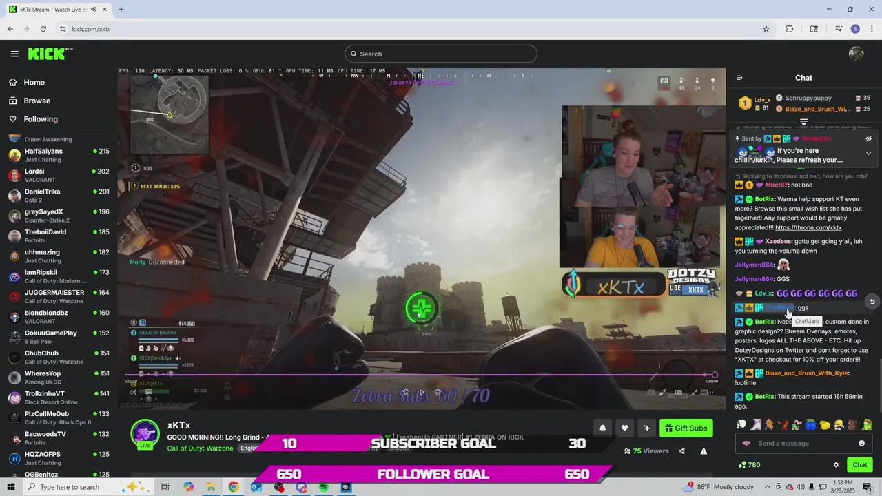Click BotRix username in the uptime message

[x=765, y=397]
